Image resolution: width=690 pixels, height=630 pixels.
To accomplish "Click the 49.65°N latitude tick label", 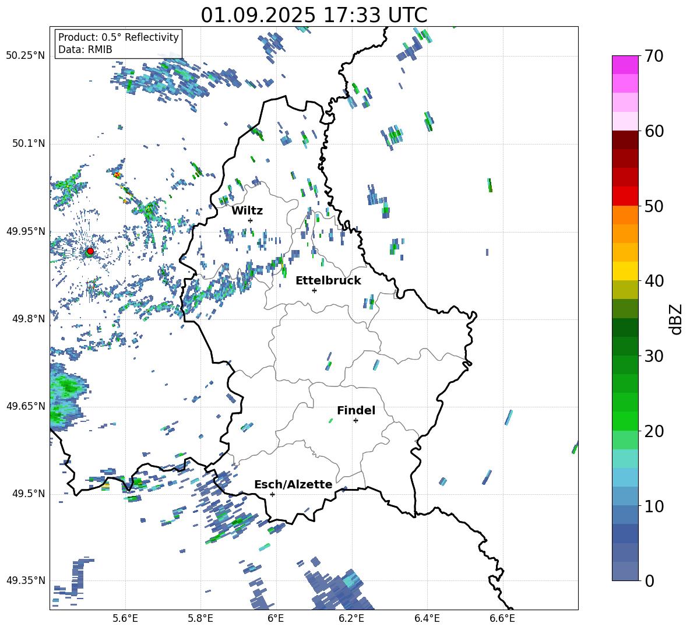I will (x=26, y=406).
